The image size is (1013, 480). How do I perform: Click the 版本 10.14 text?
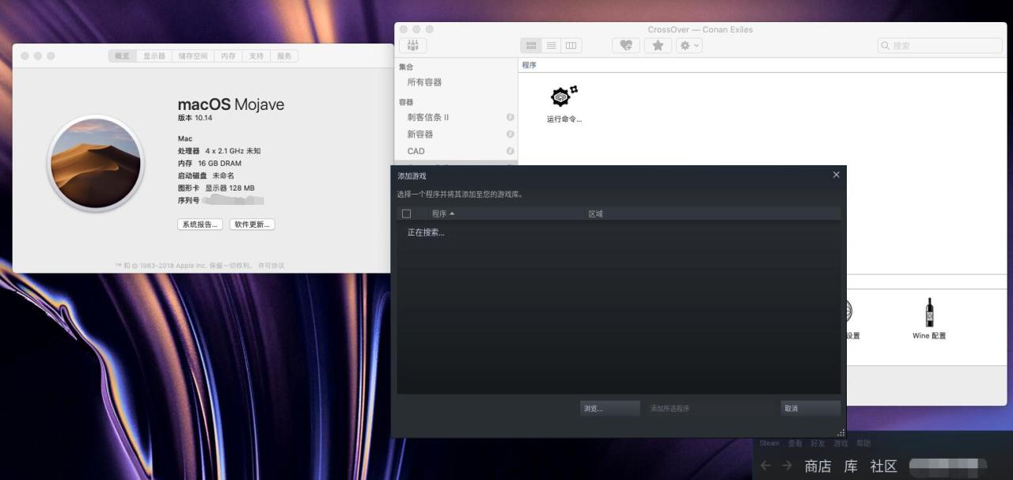(195, 118)
